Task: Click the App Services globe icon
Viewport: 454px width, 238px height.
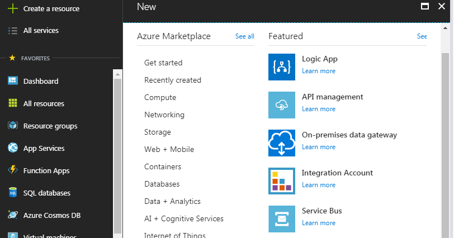Action: 13,148
